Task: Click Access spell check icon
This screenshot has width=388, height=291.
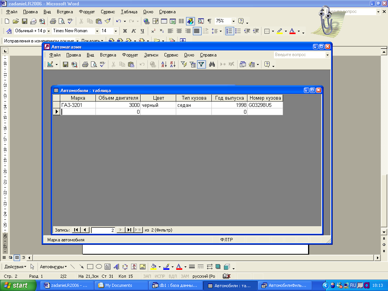Action: 102,64
